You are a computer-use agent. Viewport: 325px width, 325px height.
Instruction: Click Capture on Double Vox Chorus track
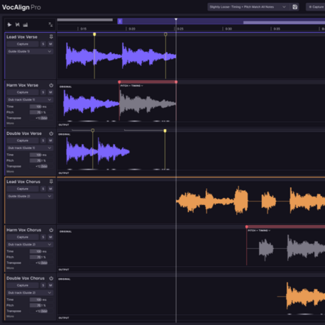[23, 285]
